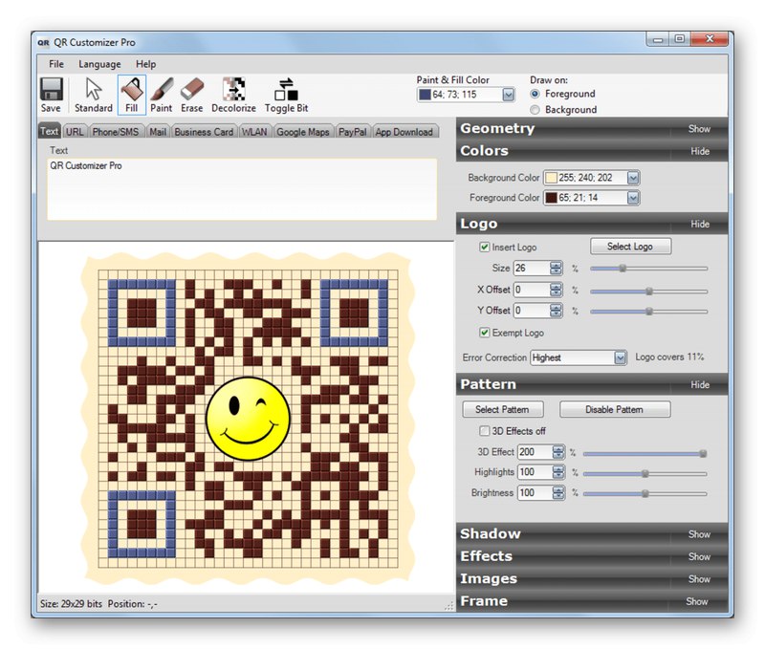
Task: Switch to the Paint tool
Action: [162, 92]
